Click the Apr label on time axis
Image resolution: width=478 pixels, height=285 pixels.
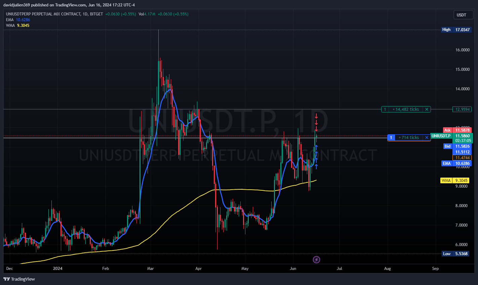pos(198,268)
